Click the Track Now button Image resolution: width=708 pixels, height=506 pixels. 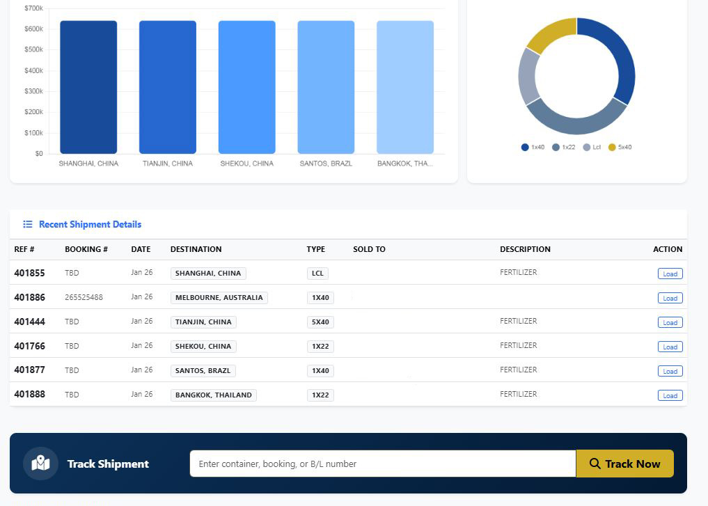pos(624,464)
